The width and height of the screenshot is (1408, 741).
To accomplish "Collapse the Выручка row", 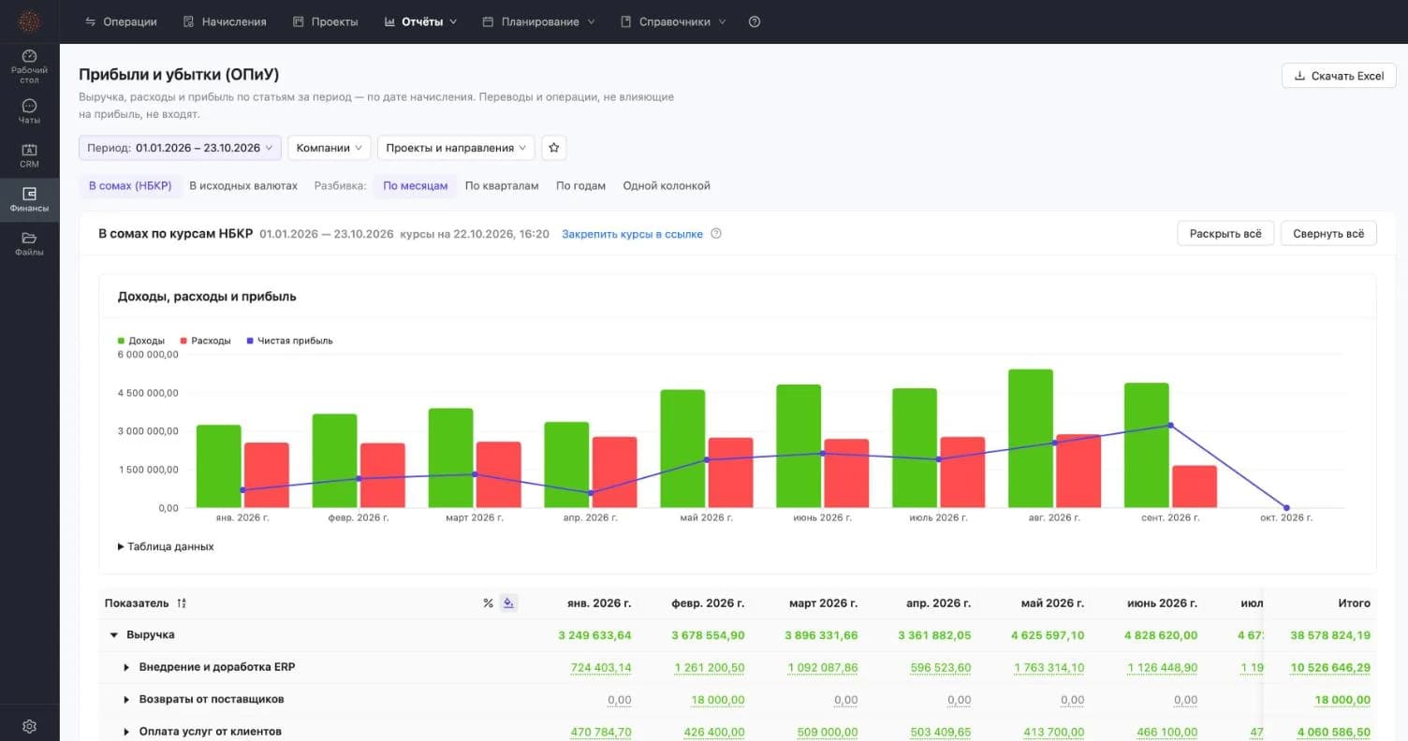I will 114,635.
